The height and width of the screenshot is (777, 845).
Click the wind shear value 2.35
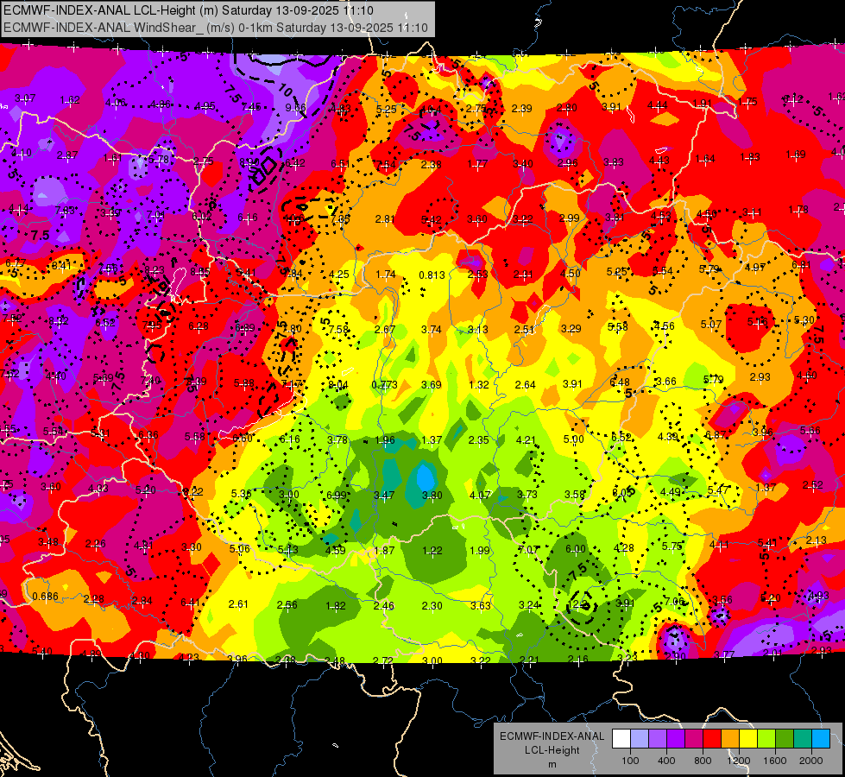(x=478, y=440)
